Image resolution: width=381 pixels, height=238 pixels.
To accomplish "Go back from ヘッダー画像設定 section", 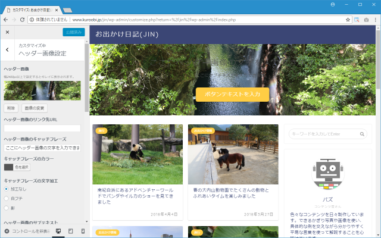I will [7, 50].
